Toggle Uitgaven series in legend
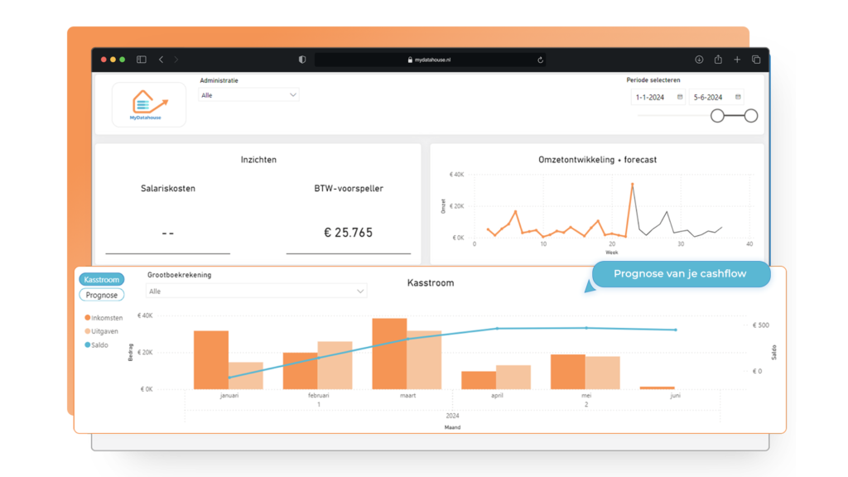Viewport: 848px width, 477px height. point(104,331)
